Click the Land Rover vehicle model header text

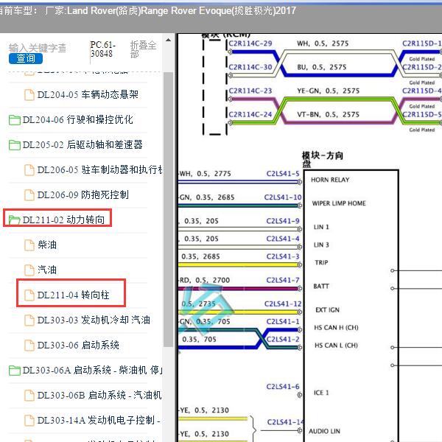coord(147,11)
